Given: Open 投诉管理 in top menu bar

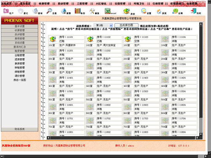Looking at the screenshot, I should coord(63,4).
